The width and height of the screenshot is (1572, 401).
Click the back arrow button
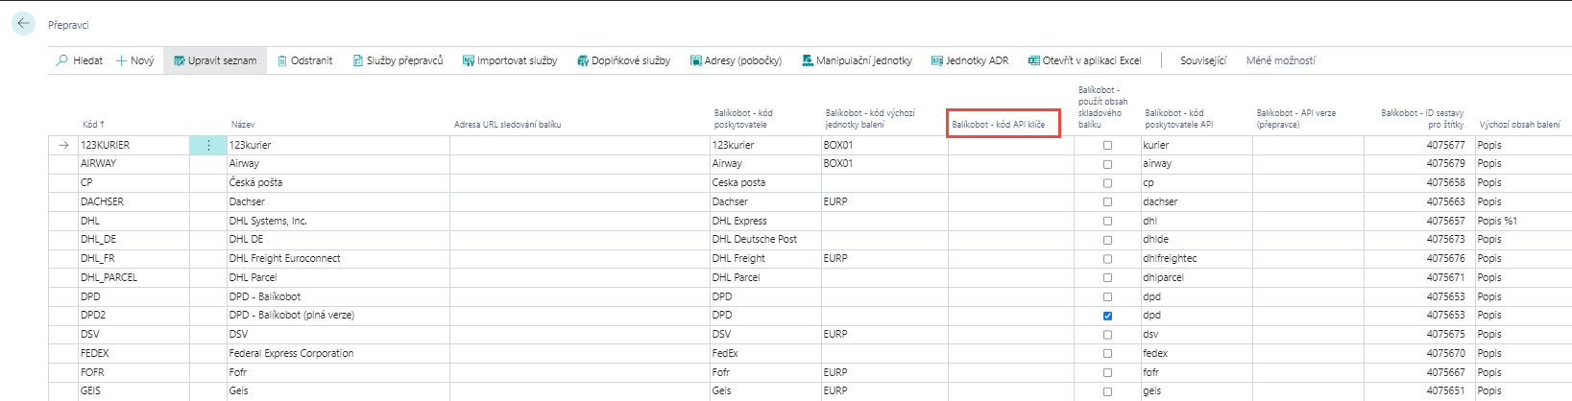click(x=23, y=24)
